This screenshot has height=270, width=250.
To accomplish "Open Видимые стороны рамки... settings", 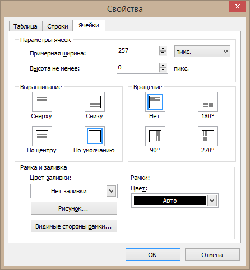I will coord(74,226).
